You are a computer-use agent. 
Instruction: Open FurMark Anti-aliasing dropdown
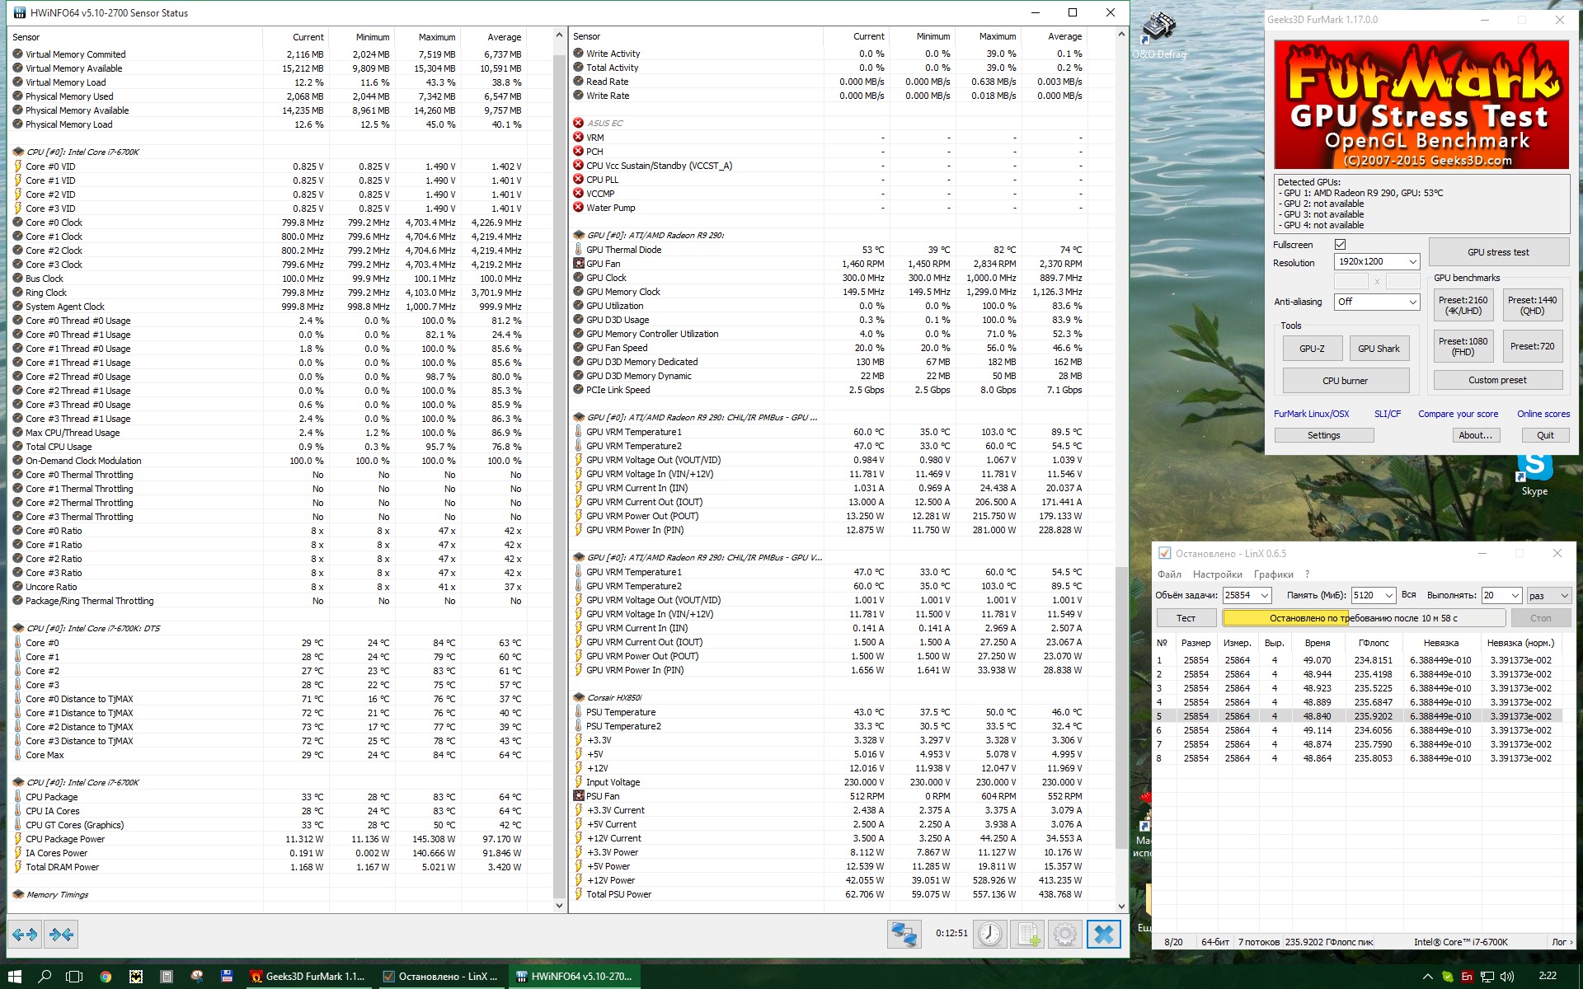pos(1376,302)
